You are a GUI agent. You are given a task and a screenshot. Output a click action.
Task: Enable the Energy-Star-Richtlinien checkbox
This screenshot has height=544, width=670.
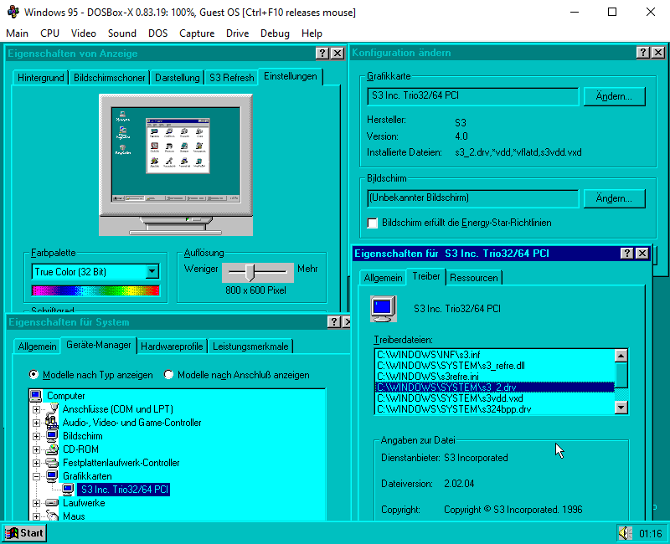(x=372, y=223)
